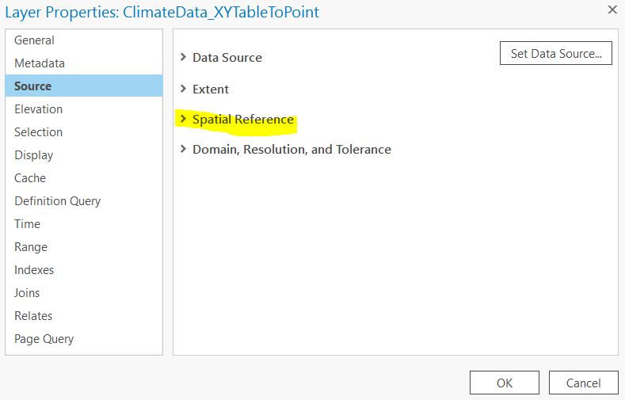625x400 pixels.
Task: Switch to the Metadata tab
Action: (x=40, y=63)
